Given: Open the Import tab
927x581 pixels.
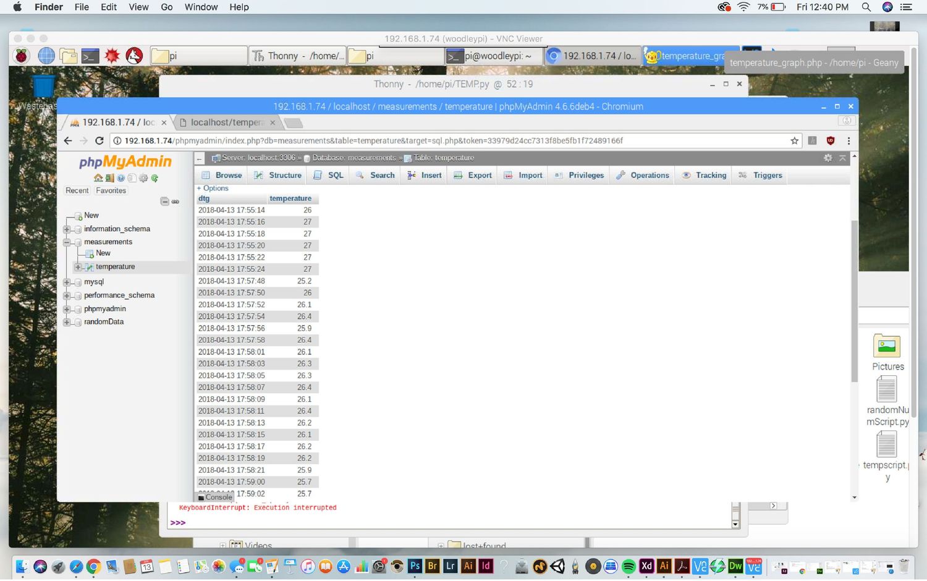Looking at the screenshot, I should [523, 176].
